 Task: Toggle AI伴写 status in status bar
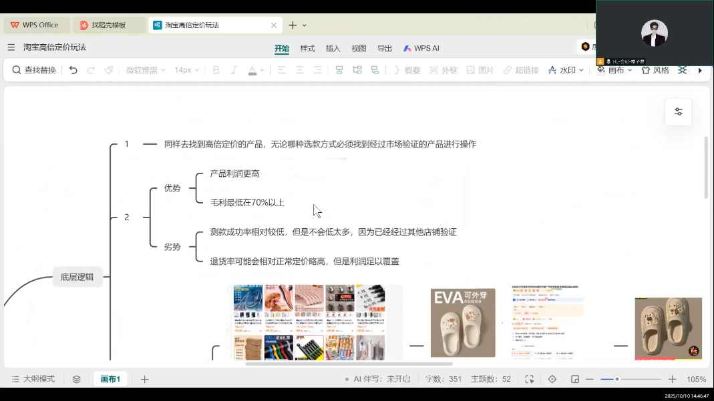[x=377, y=379]
